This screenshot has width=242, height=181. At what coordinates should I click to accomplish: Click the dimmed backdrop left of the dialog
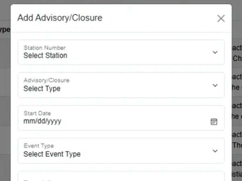tap(5, 101)
